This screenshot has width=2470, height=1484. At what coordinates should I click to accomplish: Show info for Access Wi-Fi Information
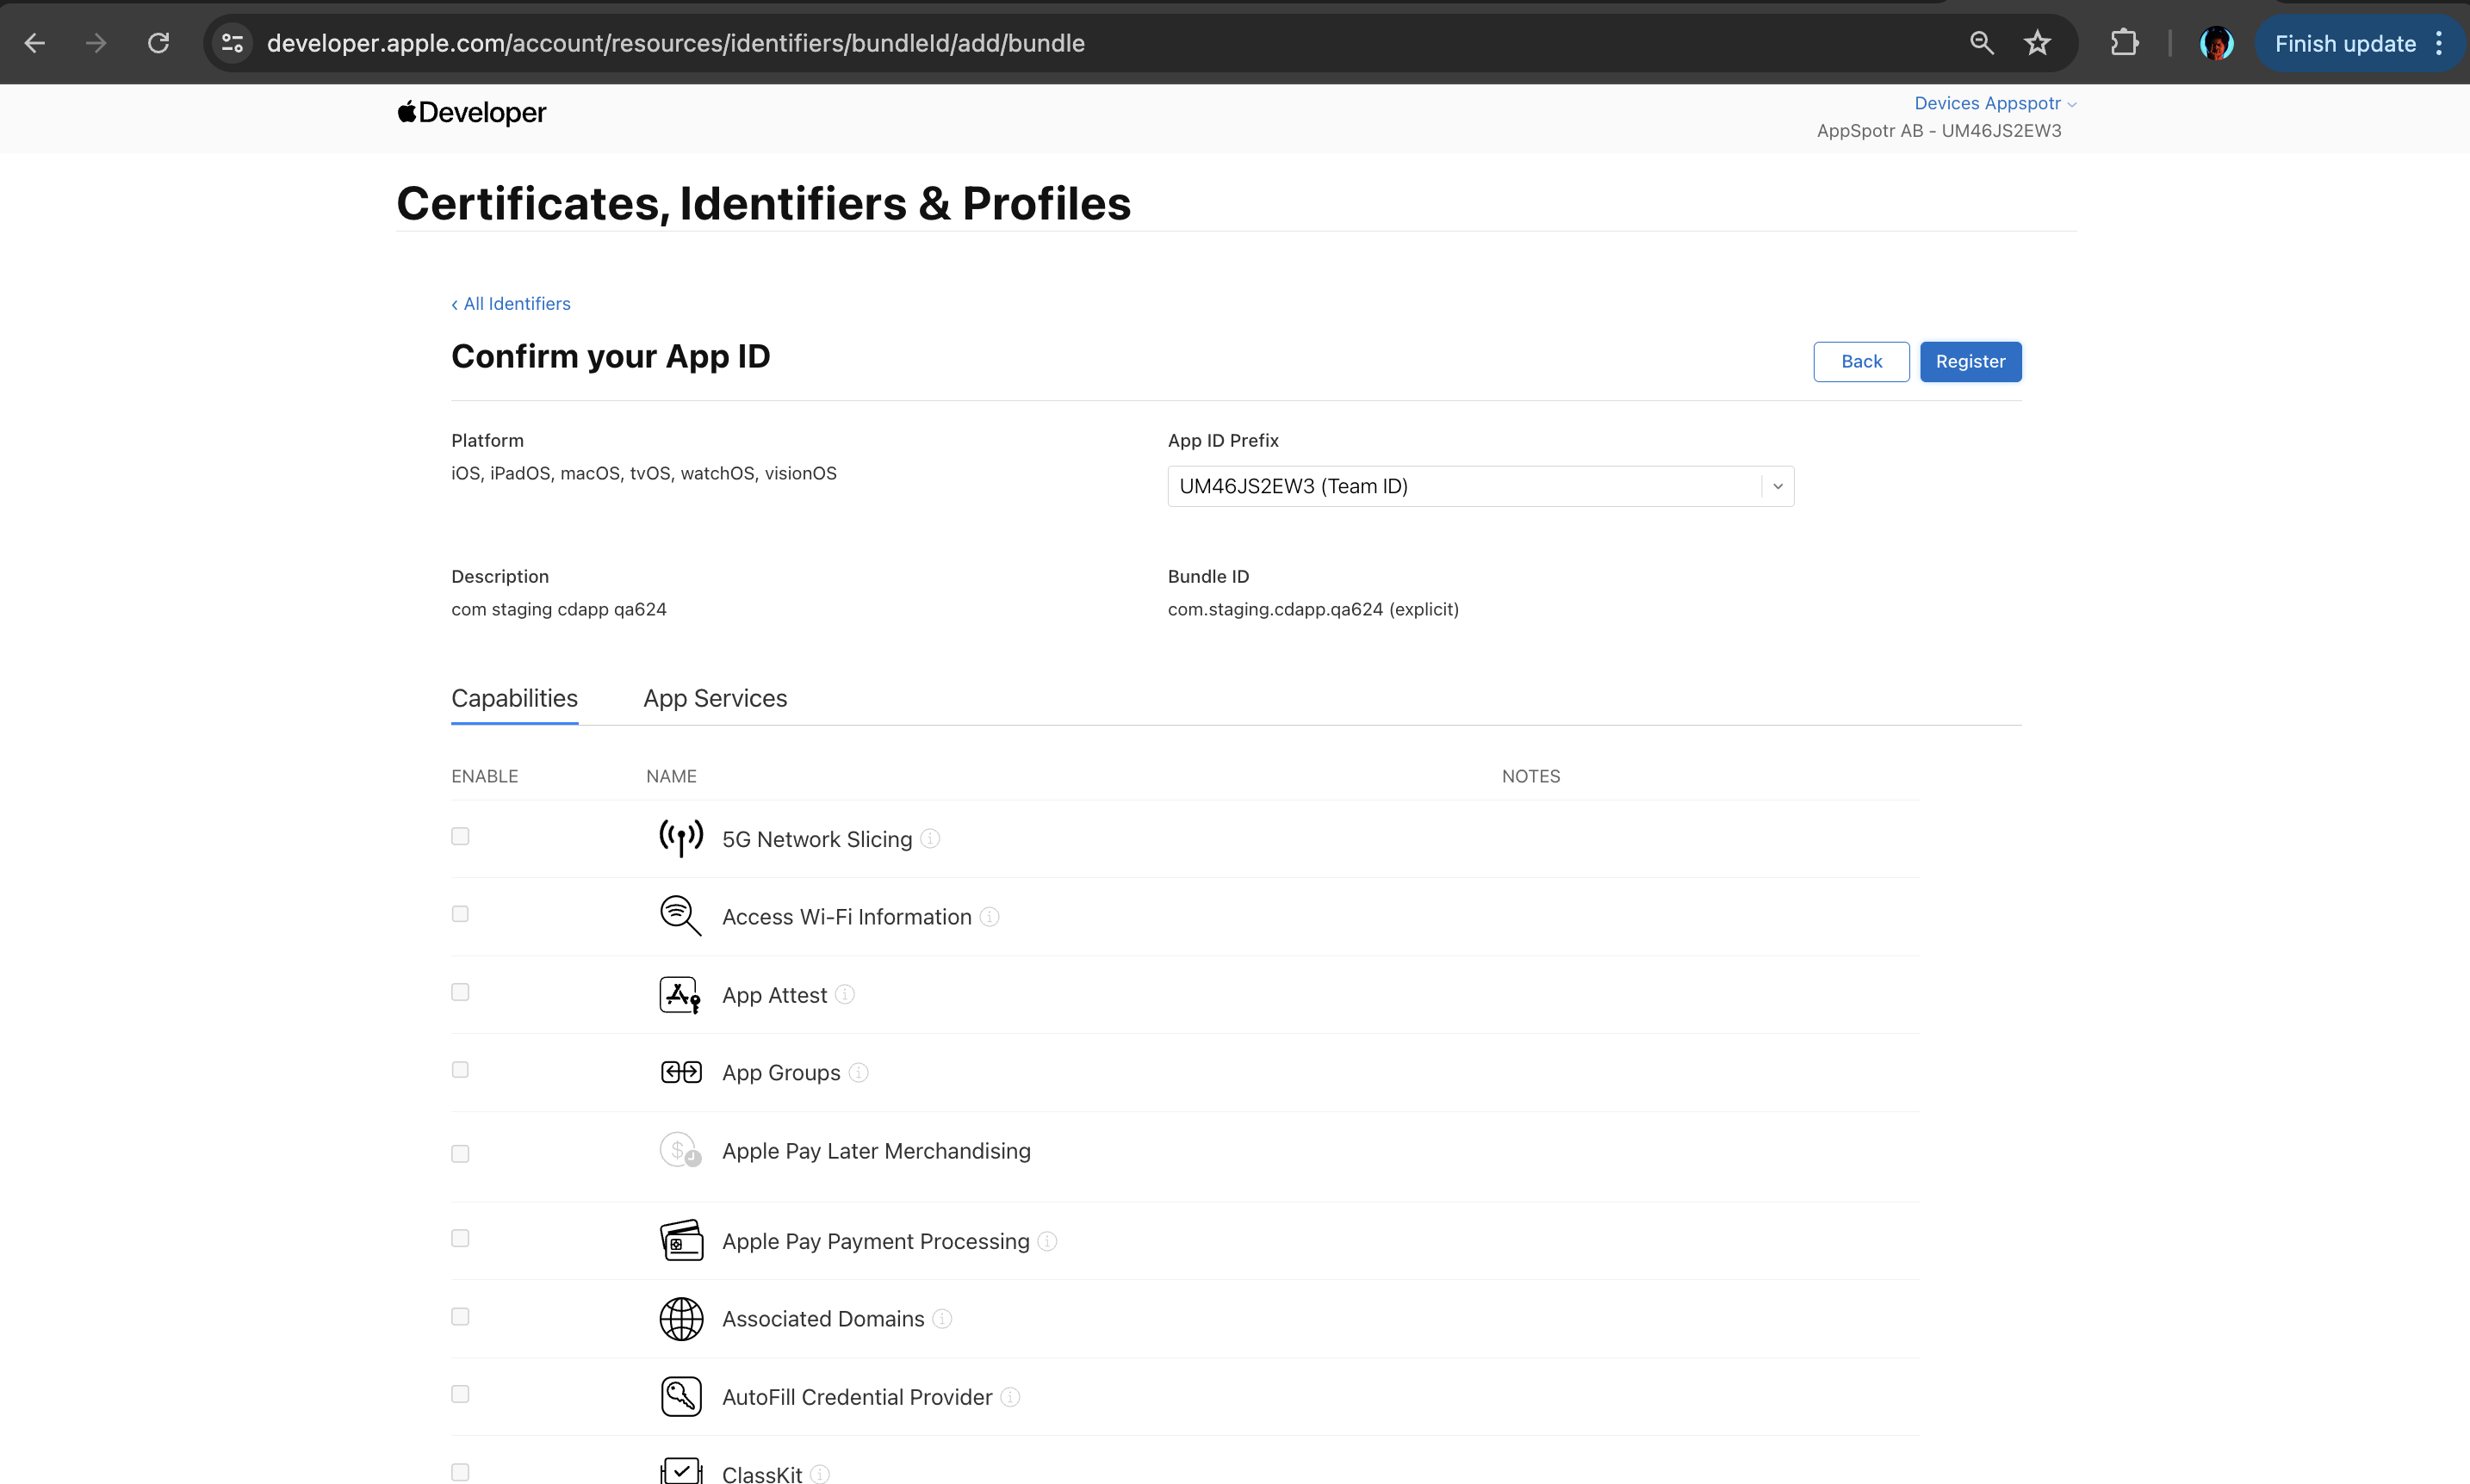click(x=989, y=916)
